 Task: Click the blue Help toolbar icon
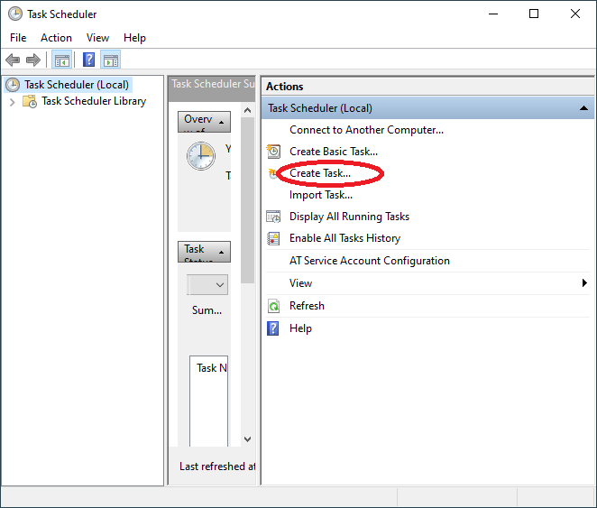[88, 60]
